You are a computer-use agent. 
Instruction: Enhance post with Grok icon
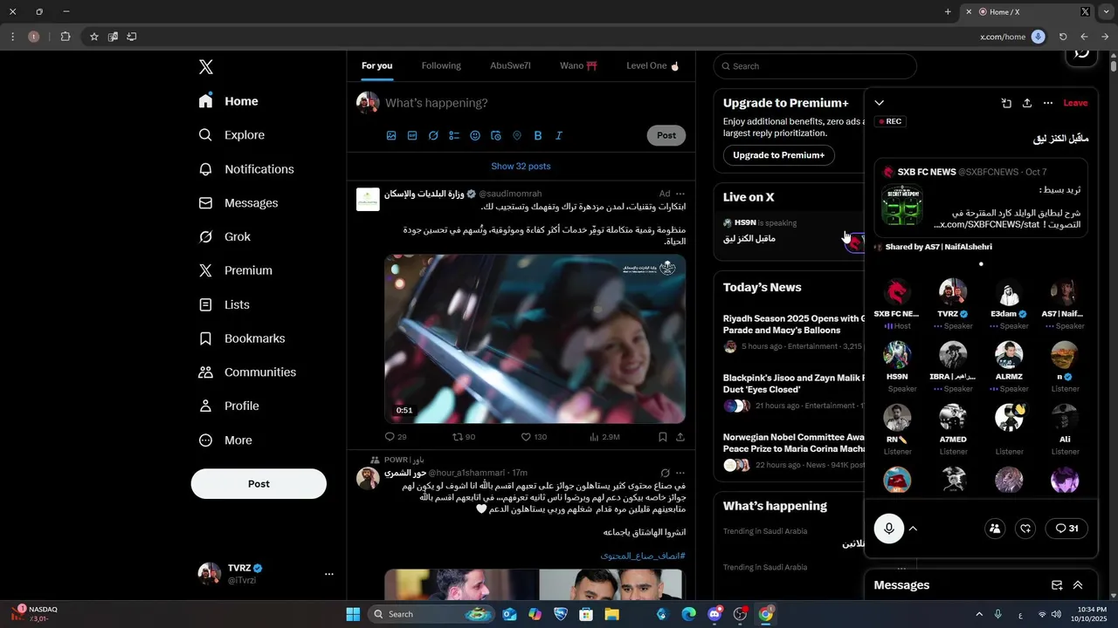tap(433, 135)
